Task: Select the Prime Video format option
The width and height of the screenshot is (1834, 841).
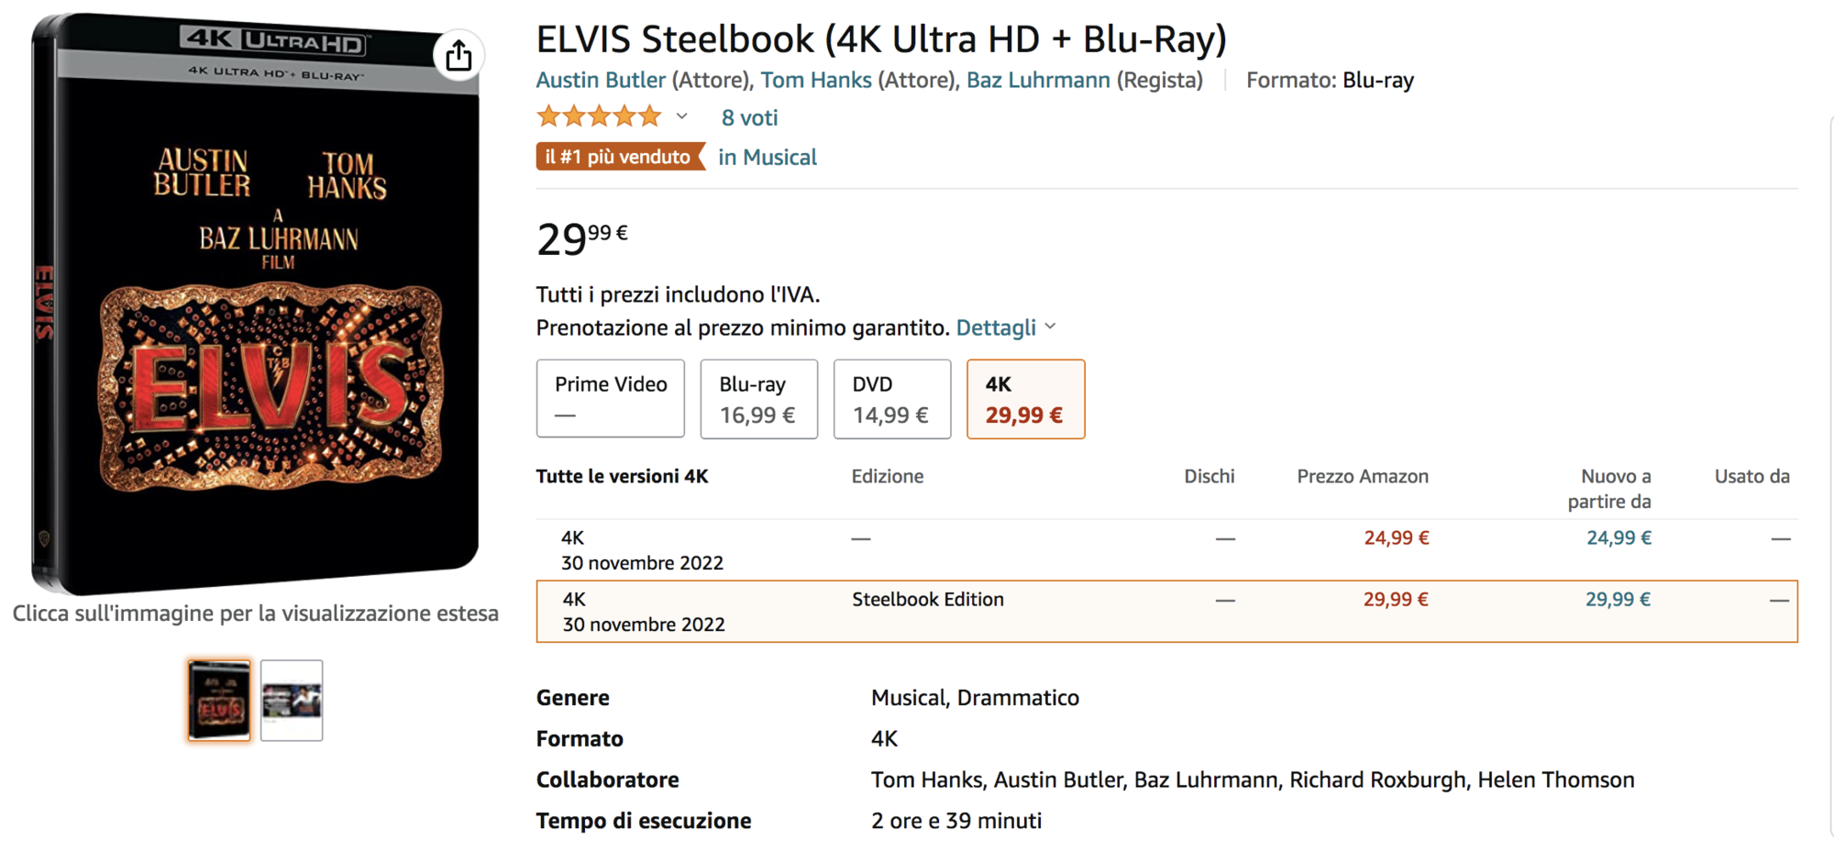Action: tap(611, 399)
